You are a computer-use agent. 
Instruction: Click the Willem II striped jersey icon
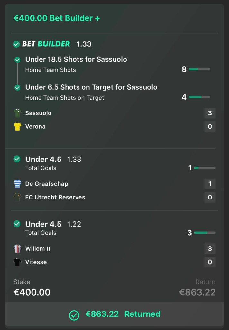point(17,249)
